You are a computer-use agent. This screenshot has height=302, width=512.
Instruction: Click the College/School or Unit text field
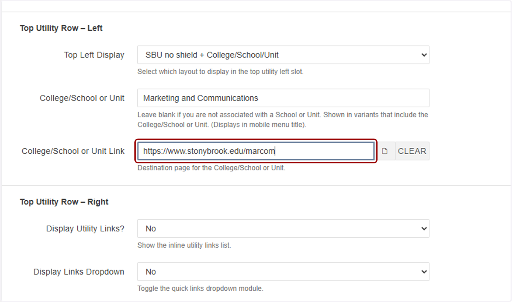point(283,98)
